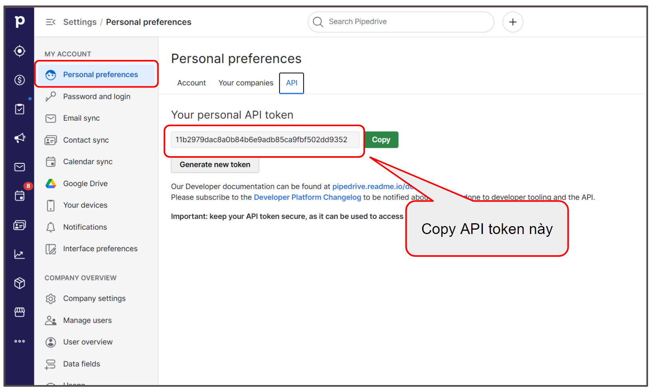Open Developer Platform Changelog link

pos(307,197)
